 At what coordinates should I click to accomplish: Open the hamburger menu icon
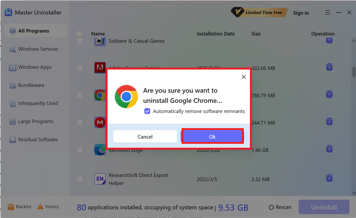[x=327, y=12]
